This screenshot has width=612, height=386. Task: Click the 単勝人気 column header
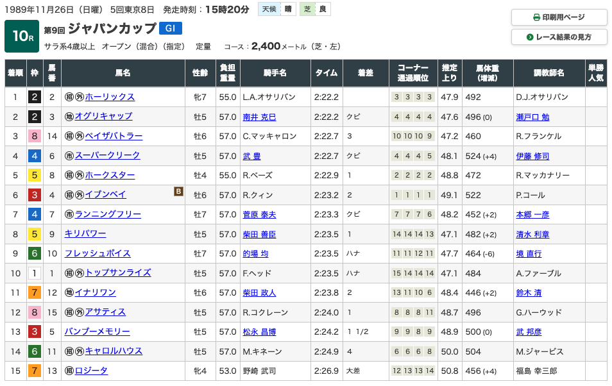click(595, 73)
